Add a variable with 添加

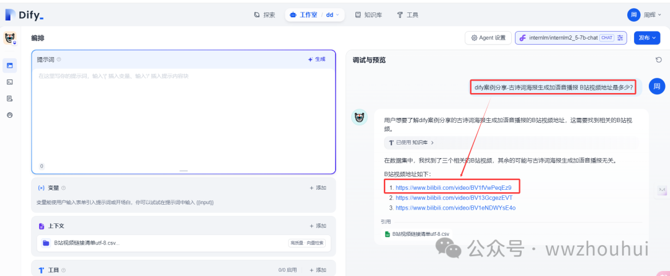pos(318,188)
